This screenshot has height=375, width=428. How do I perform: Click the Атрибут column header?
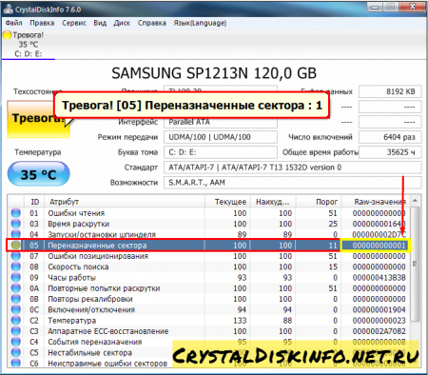point(125,202)
